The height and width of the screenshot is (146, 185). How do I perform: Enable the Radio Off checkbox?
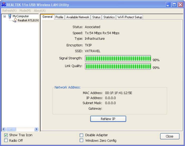click(6, 140)
